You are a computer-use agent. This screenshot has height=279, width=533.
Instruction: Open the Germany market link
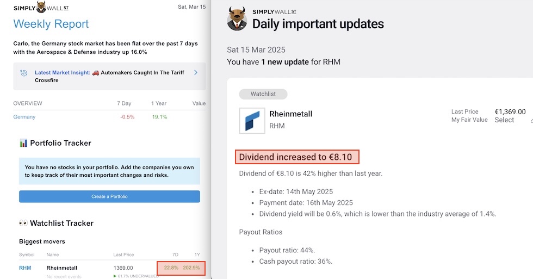(24, 117)
